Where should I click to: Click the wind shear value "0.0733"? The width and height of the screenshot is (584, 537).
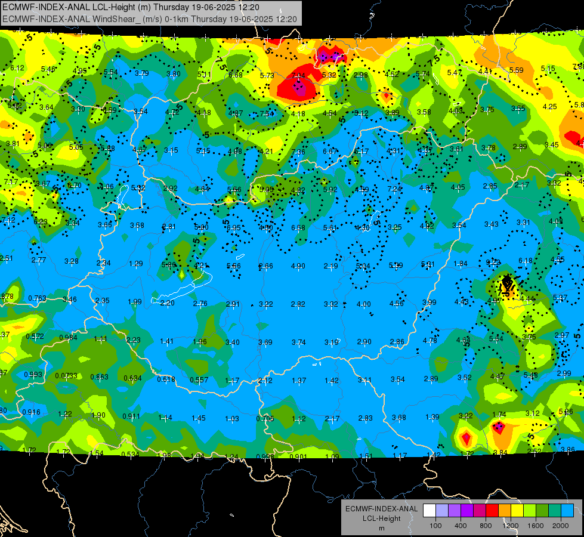click(x=66, y=376)
